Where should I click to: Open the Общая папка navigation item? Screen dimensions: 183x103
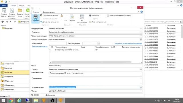[15, 85]
